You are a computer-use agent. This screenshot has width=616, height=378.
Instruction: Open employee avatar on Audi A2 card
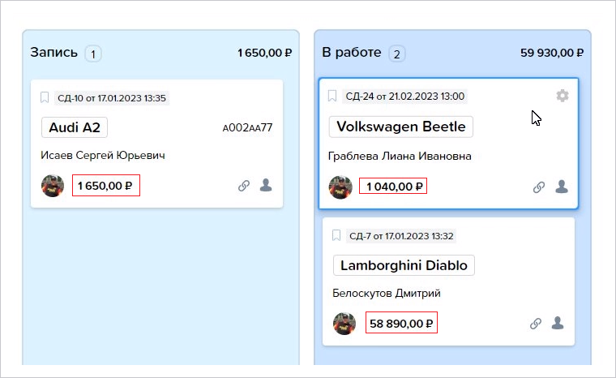click(x=53, y=186)
